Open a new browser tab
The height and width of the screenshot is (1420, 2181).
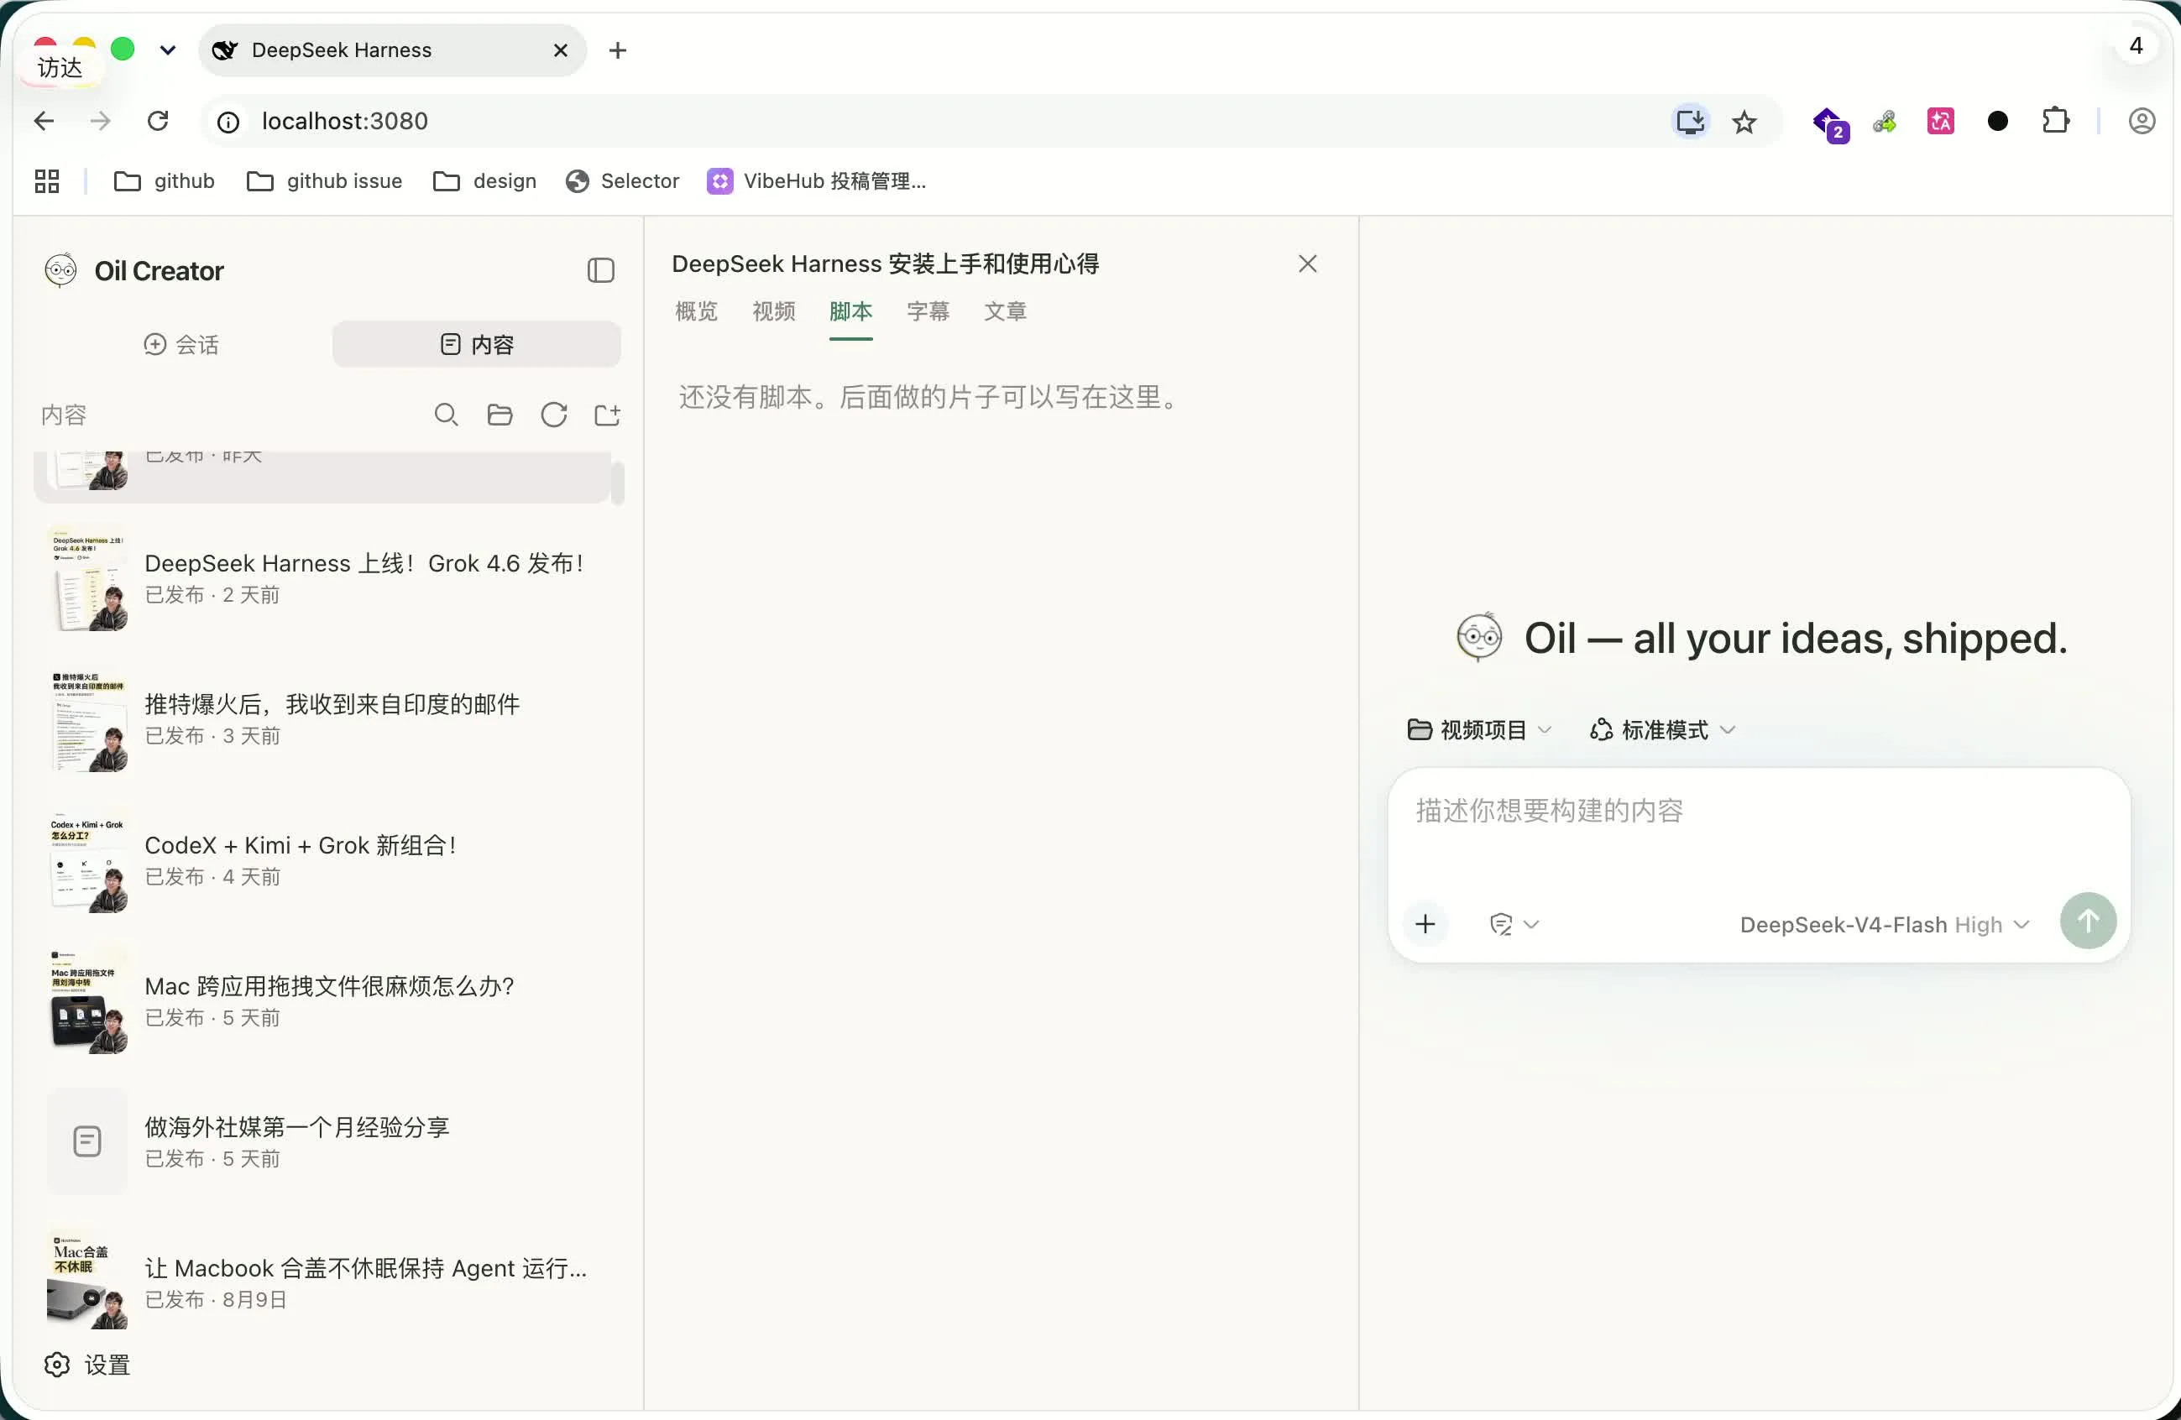618,50
